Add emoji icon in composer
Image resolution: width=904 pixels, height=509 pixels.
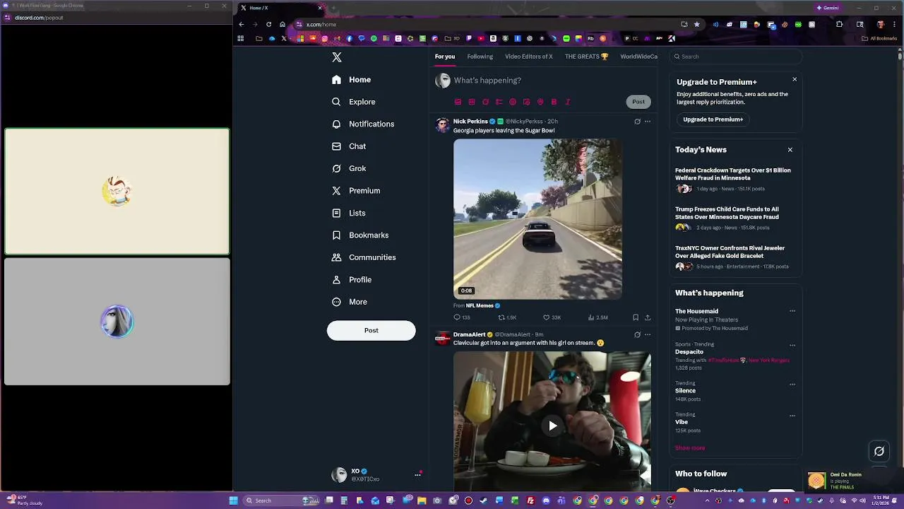pyautogui.click(x=513, y=102)
